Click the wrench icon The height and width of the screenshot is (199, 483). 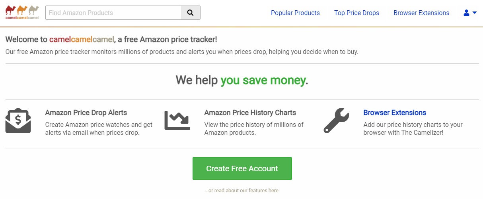point(336,121)
